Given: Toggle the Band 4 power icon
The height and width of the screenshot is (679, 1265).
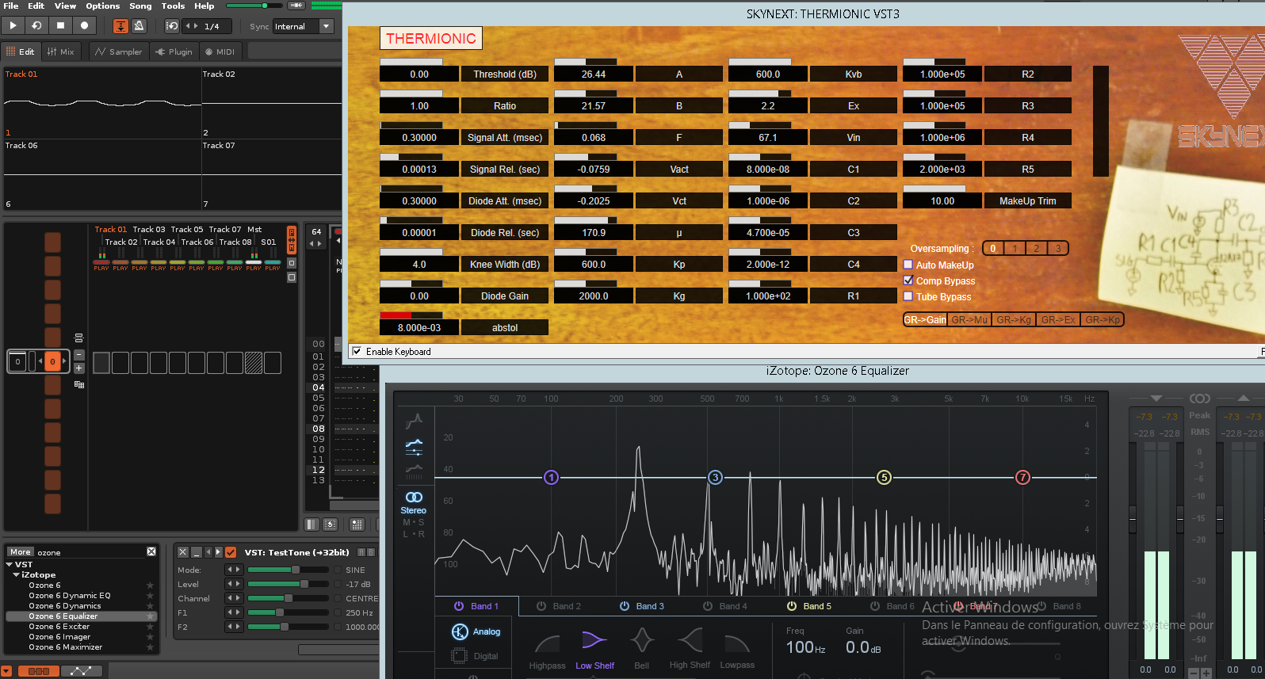Looking at the screenshot, I should click(708, 606).
